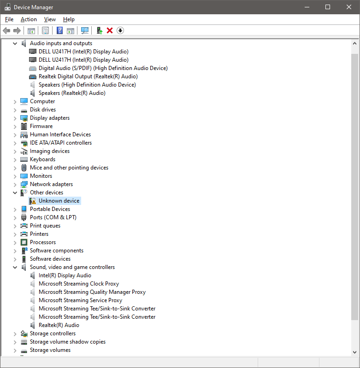360x368 pixels.
Task: Expand the IDE ATA/ATAPI controllers category
Action: pos(15,143)
